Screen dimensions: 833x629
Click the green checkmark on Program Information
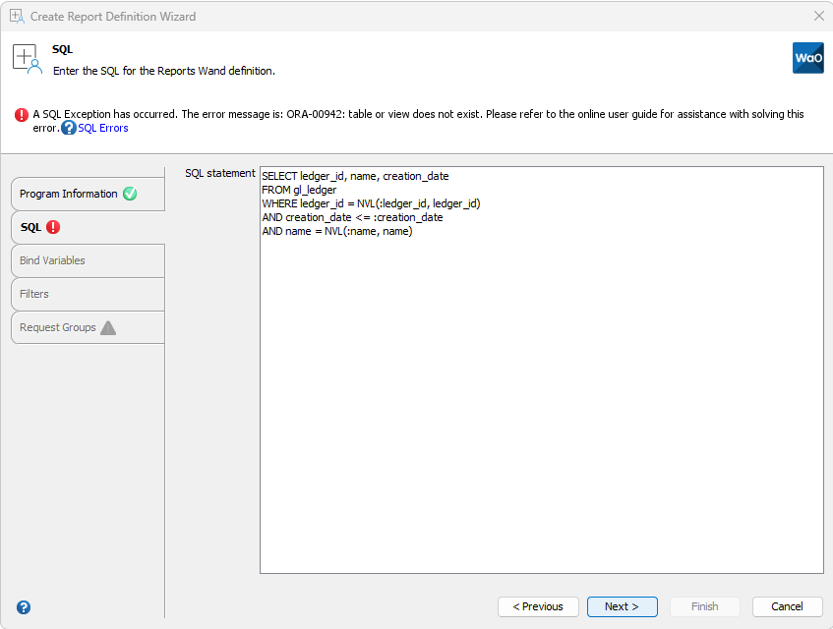(x=130, y=194)
